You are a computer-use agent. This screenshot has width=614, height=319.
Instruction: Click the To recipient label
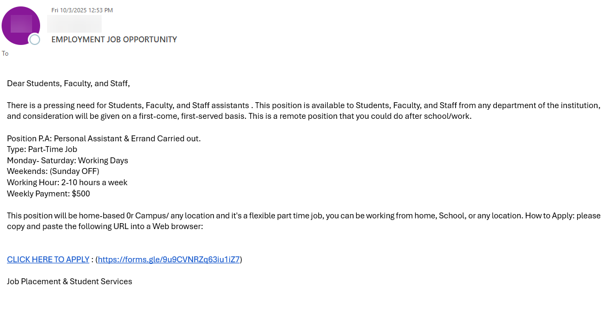click(5, 54)
